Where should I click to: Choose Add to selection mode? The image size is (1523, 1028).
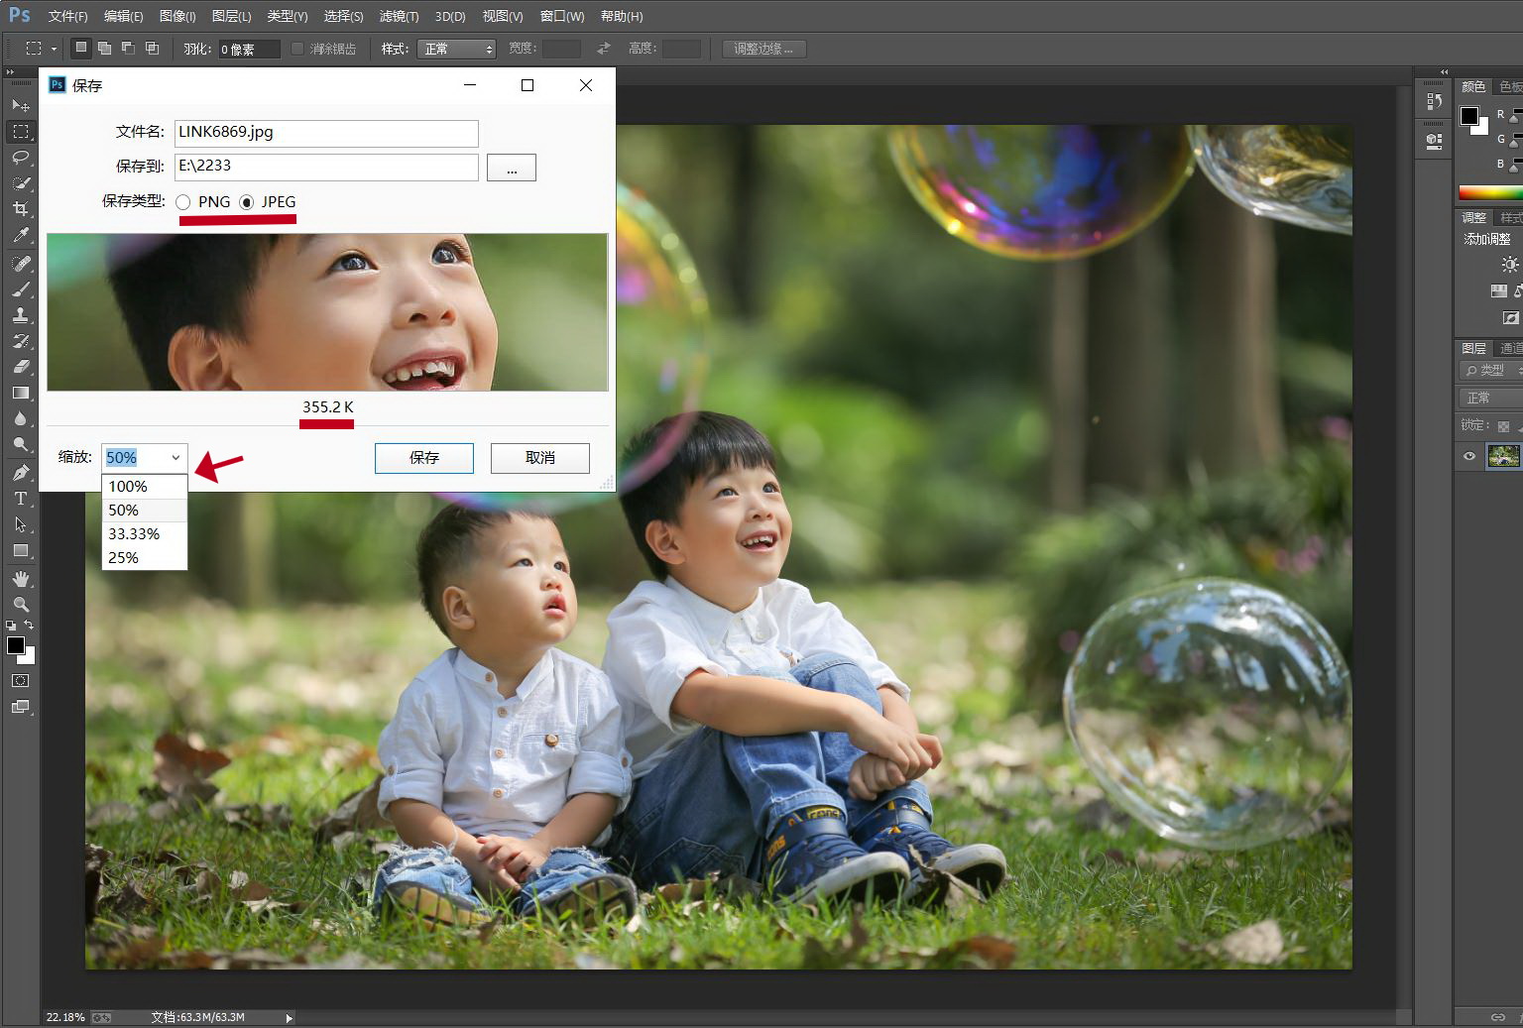tap(104, 48)
